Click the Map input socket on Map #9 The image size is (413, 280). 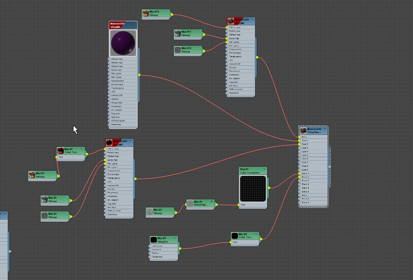click(231, 242)
